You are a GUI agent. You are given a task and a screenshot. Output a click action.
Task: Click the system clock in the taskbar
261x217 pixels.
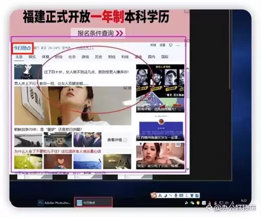[244, 201]
